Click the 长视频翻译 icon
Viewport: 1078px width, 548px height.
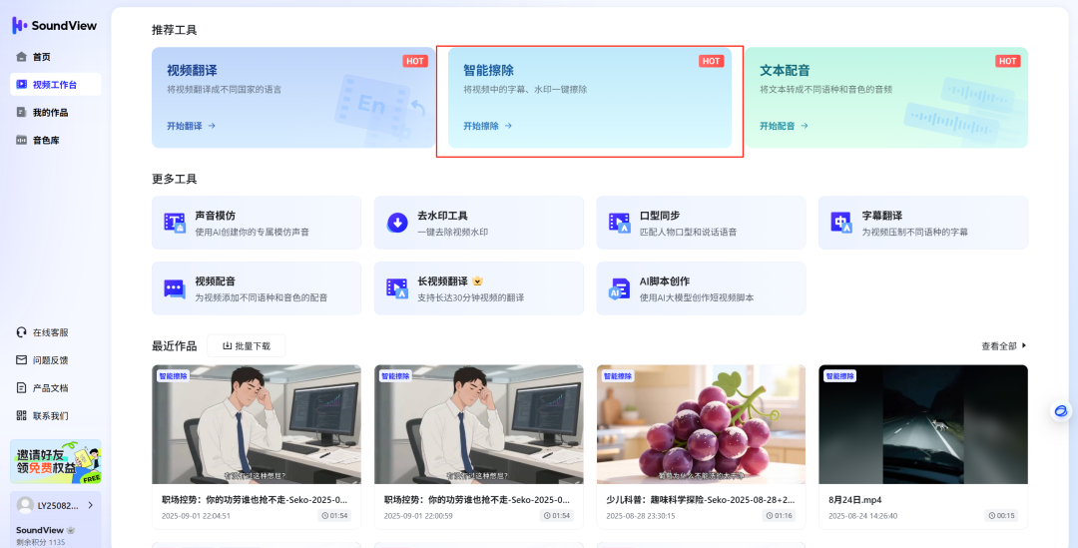(397, 288)
